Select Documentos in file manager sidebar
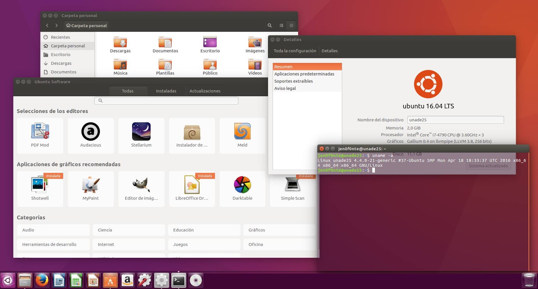Screen dimensions: 538x289 pyautogui.click(x=68, y=72)
